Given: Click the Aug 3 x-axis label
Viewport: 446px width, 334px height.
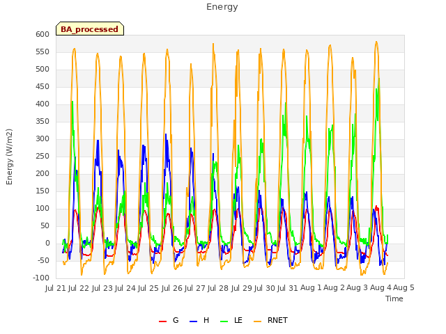Looking at the screenshot, I should tap(357, 288).
